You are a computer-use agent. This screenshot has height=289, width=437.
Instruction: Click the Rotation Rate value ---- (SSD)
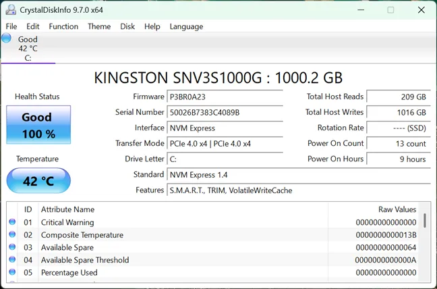pyautogui.click(x=399, y=128)
